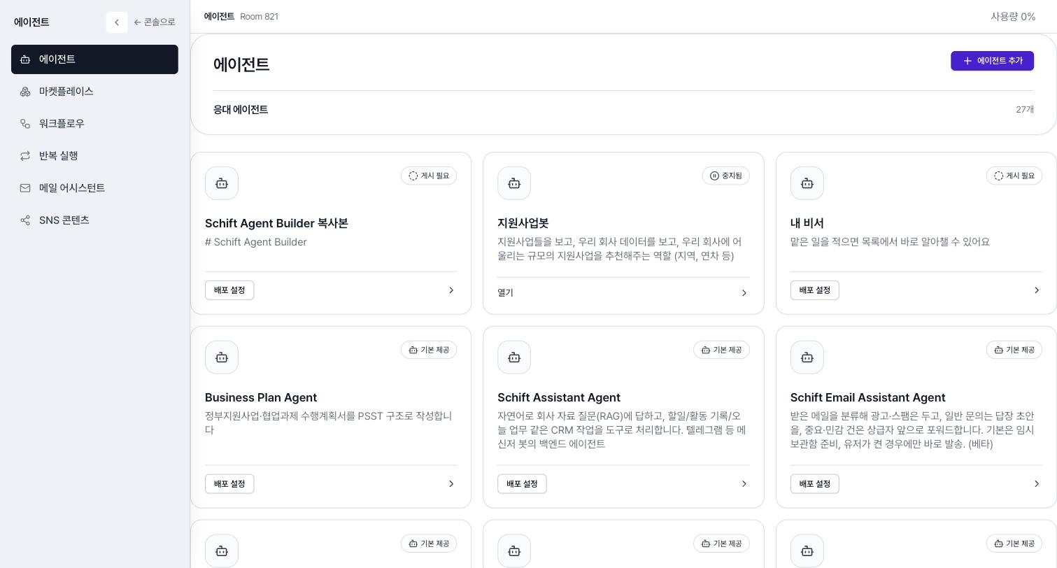Open 내 비서 via its right chevron

[x=1037, y=290]
